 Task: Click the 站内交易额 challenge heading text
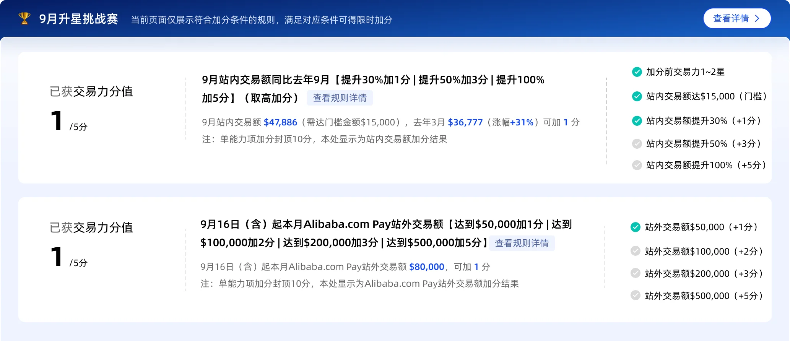pyautogui.click(x=373, y=80)
